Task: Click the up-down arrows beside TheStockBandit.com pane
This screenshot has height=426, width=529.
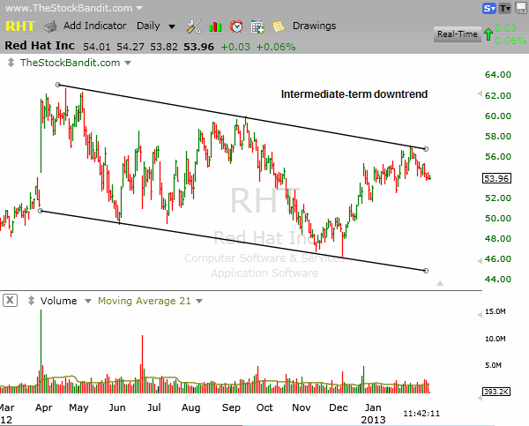Action: [x=11, y=63]
